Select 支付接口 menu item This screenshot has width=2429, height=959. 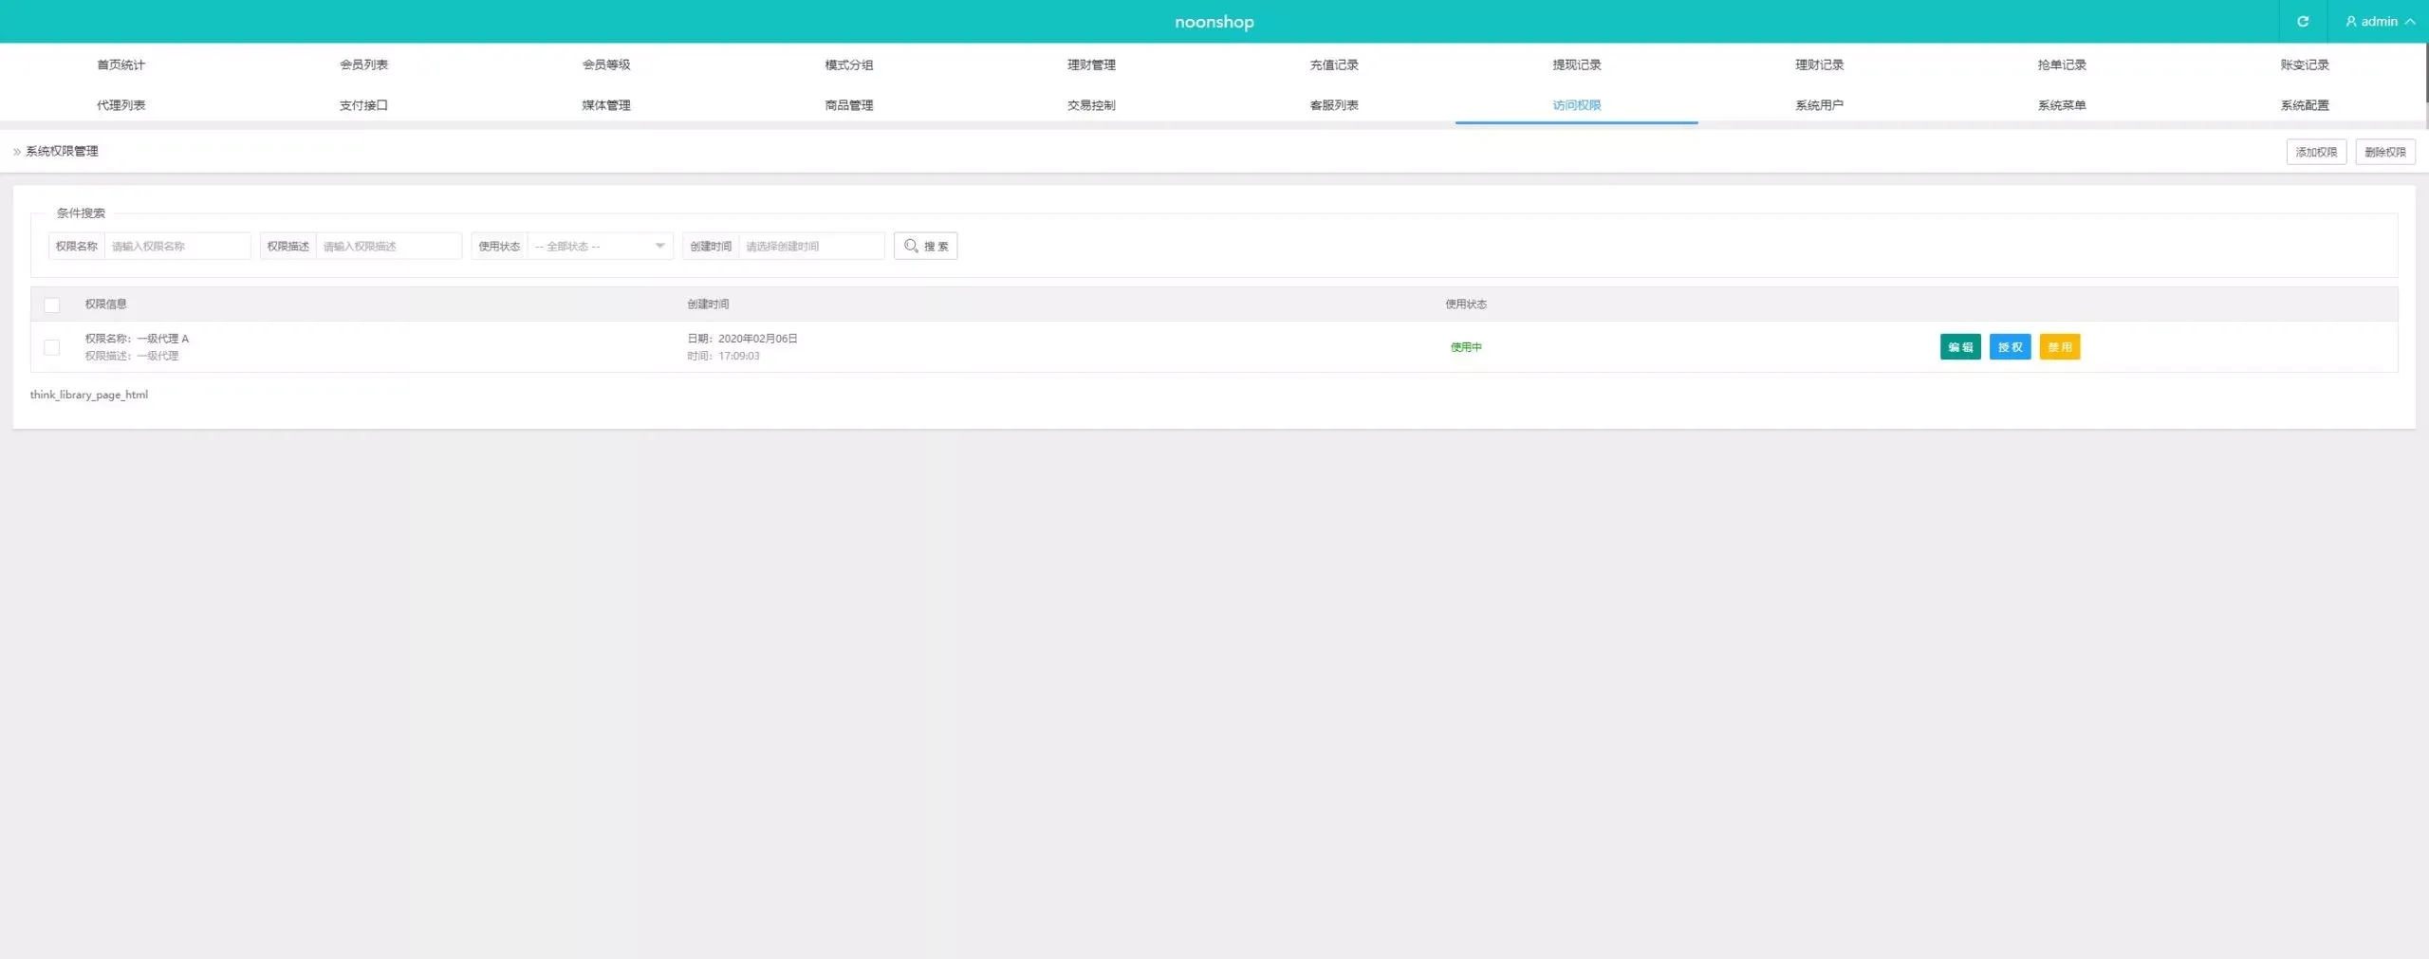363,105
